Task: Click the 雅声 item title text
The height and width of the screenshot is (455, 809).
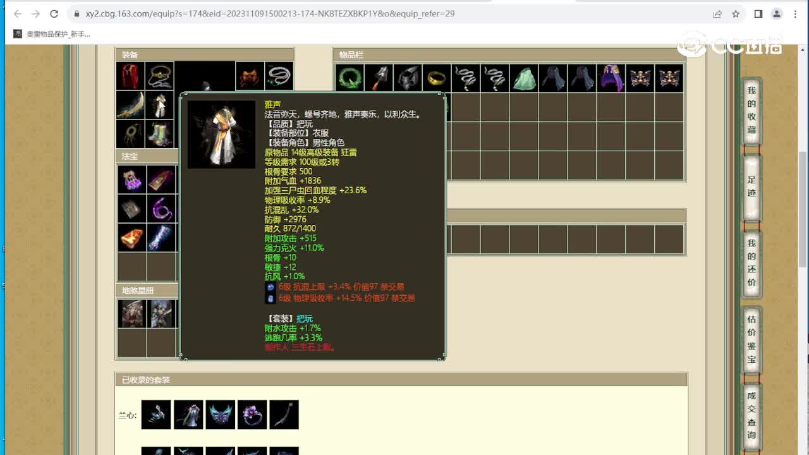Action: coord(272,104)
